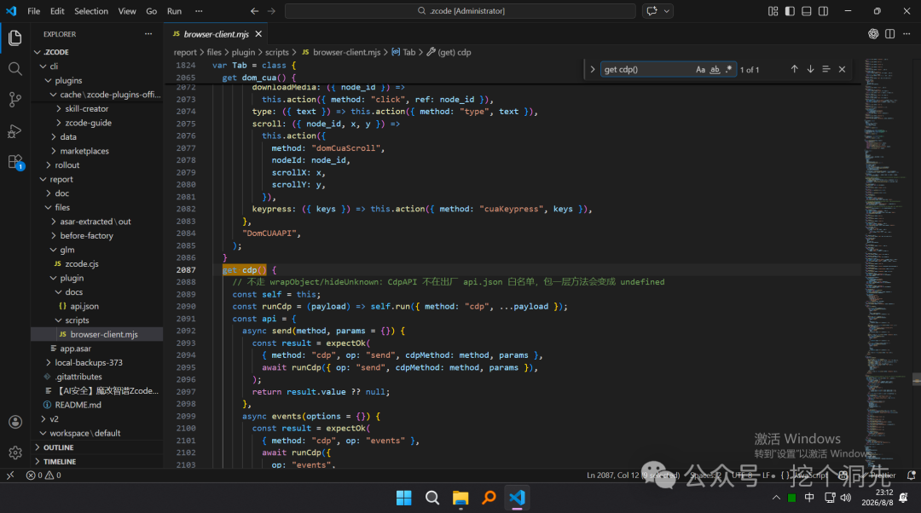Toggle Use Regular Expression in find
The width and height of the screenshot is (921, 513).
[729, 69]
